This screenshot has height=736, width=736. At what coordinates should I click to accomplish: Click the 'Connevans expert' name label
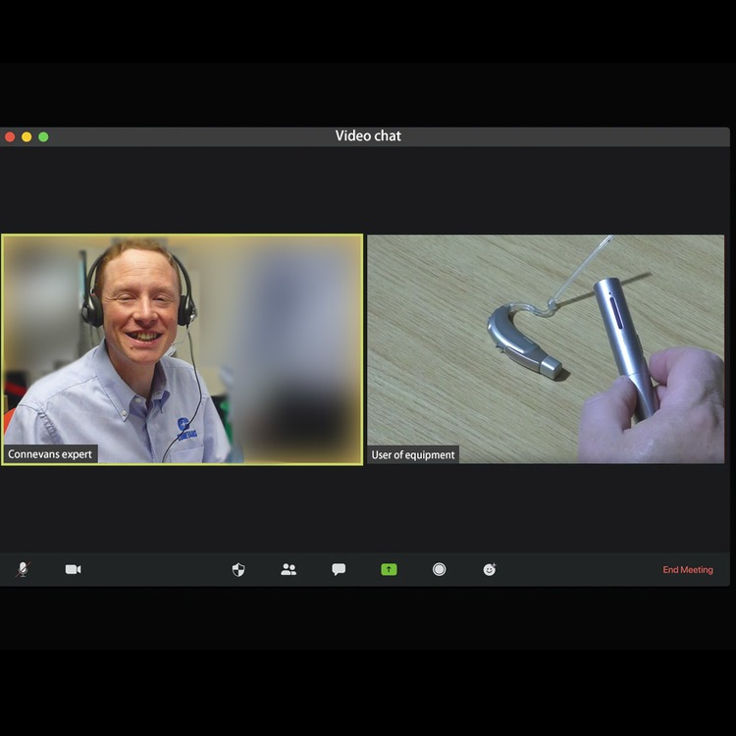click(x=50, y=454)
